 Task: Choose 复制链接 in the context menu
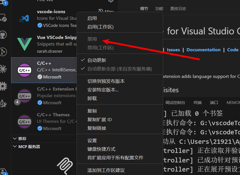[x=120, y=128]
